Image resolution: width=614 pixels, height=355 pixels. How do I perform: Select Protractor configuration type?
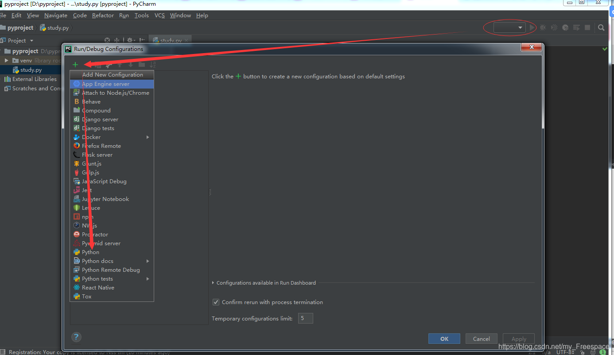pos(112,234)
